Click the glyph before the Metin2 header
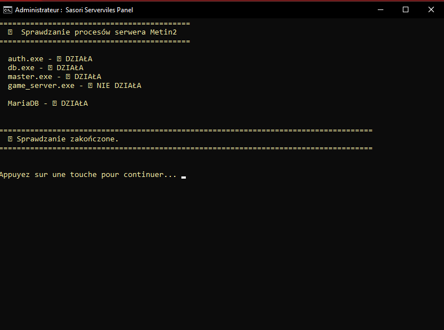Screen dimensions: 444x330 point(10,32)
